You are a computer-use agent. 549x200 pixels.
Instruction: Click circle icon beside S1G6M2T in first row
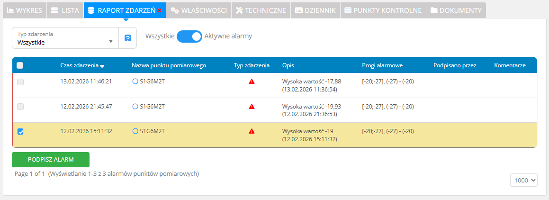tap(135, 82)
